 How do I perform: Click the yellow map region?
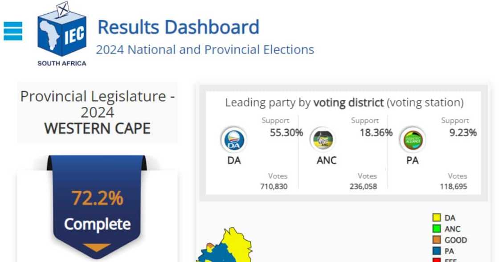(x=236, y=245)
